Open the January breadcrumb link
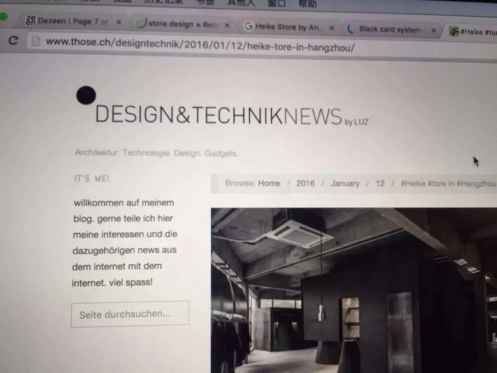 point(345,183)
